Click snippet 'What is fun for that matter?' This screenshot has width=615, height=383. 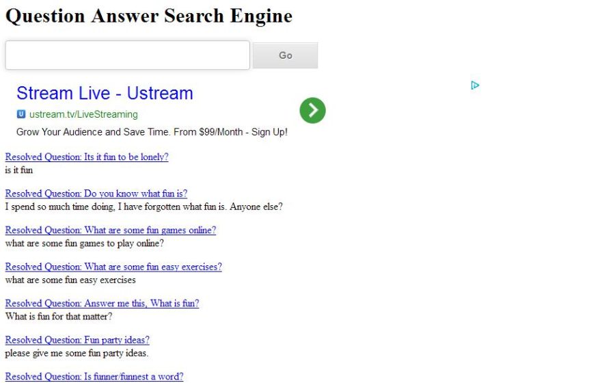coord(59,316)
